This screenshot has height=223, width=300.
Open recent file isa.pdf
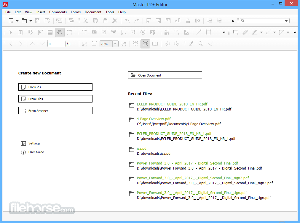point(142,148)
